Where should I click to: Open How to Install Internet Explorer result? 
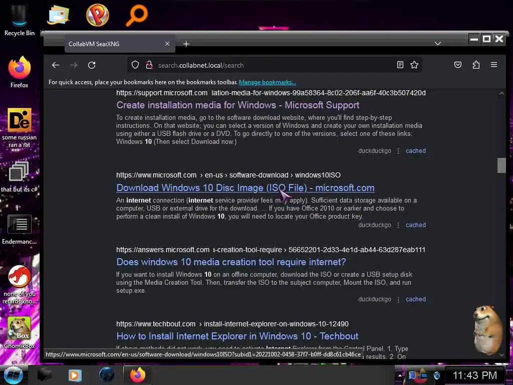pos(237,336)
